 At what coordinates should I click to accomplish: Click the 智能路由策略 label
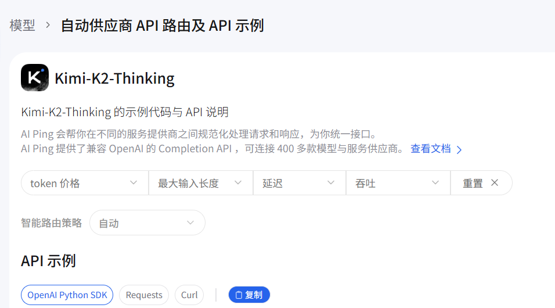click(x=51, y=223)
